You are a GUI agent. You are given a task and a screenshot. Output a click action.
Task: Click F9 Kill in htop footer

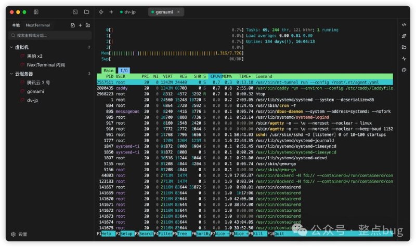[x=257, y=234]
